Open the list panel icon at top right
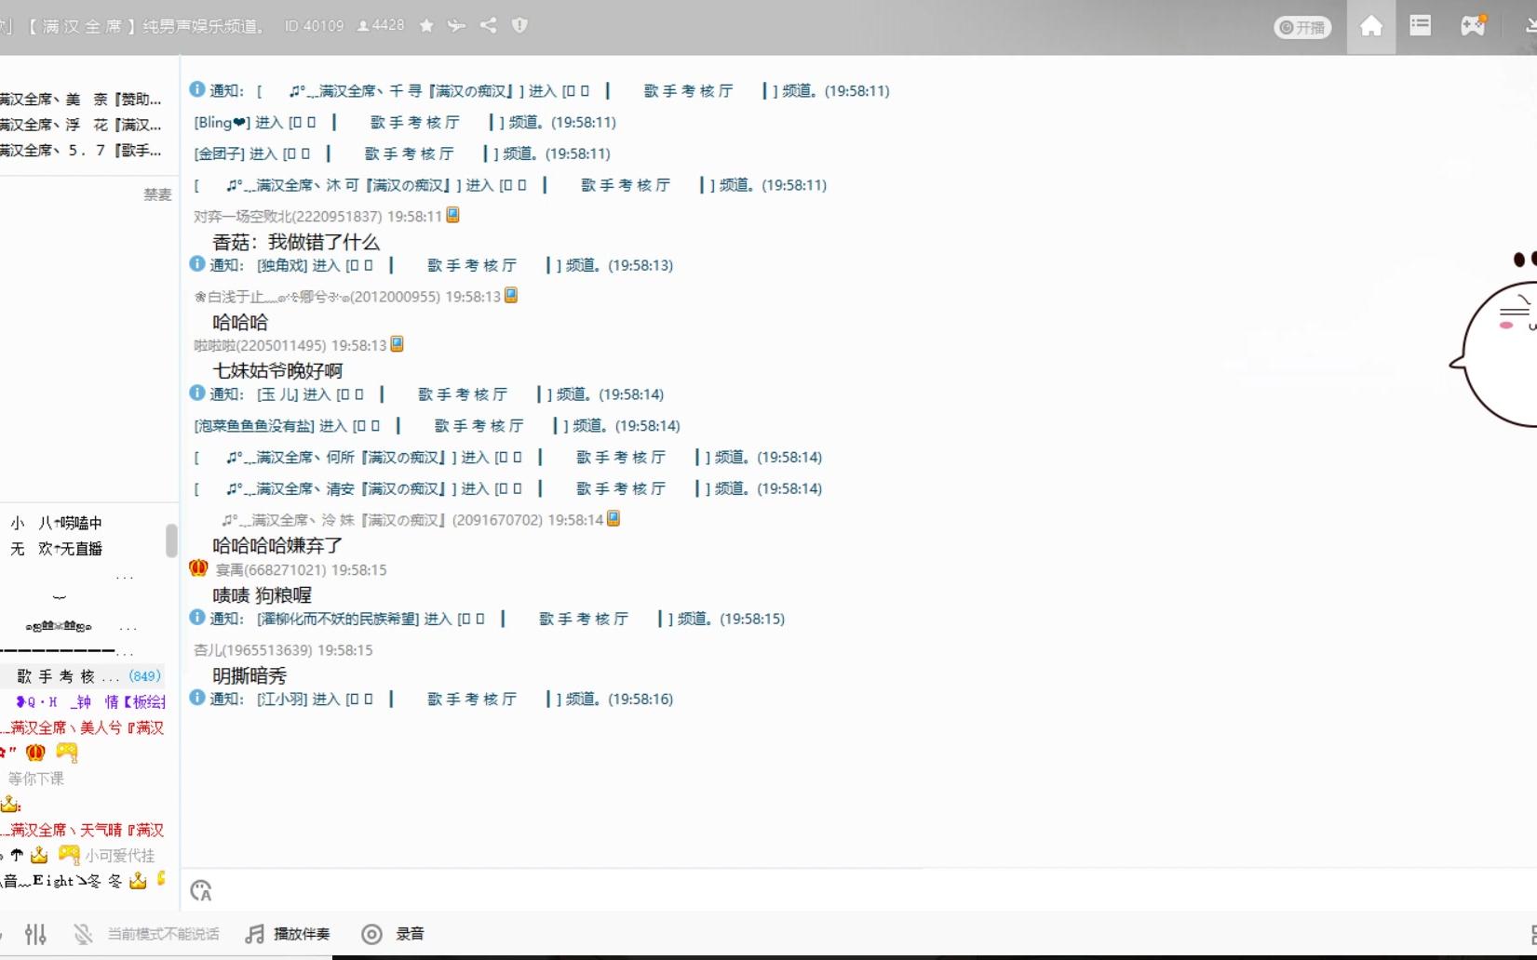This screenshot has height=960, width=1537. [1420, 26]
